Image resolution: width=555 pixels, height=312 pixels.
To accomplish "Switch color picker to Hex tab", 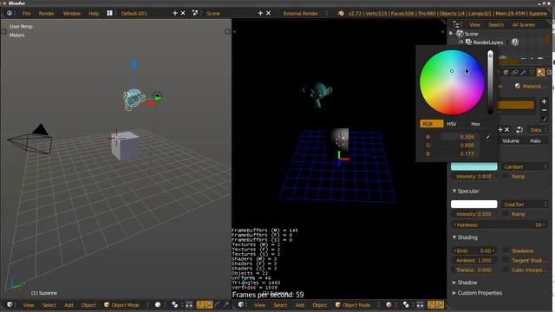I will click(x=475, y=124).
